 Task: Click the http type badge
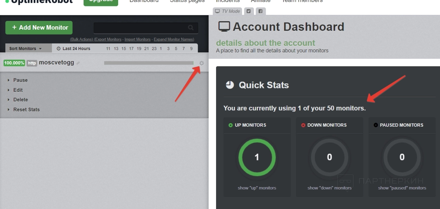(x=32, y=63)
